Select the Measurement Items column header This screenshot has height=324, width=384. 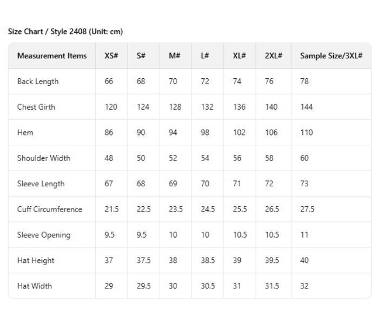52,56
